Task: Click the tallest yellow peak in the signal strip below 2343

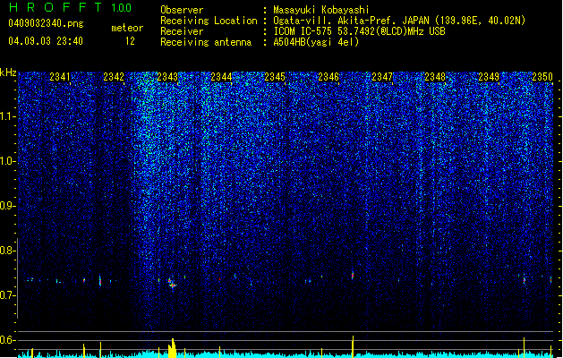Action: click(x=173, y=347)
